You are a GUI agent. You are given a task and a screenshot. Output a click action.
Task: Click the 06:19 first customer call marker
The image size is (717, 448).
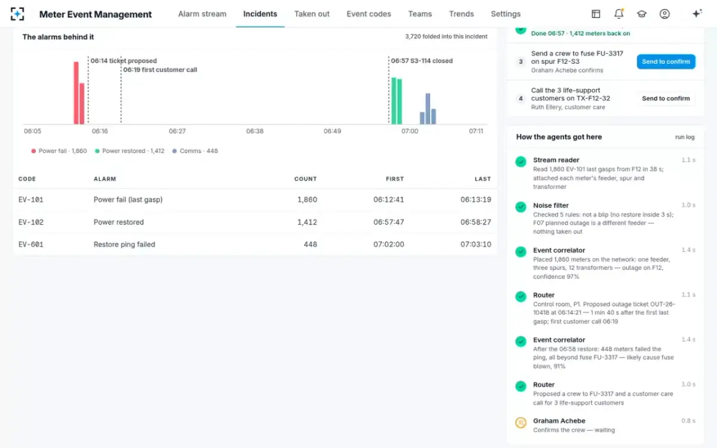160,70
